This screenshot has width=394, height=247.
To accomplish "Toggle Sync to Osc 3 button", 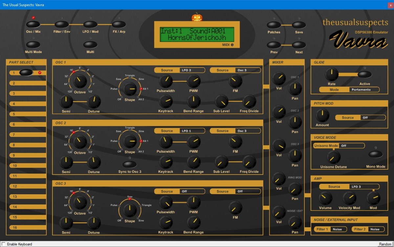I will point(130,164).
